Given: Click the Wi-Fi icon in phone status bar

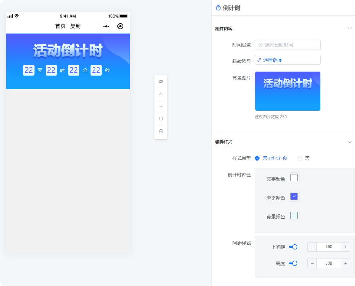Looking at the screenshot, I should click(x=17, y=16).
